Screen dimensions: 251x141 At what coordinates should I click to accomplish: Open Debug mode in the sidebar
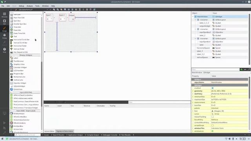click(4, 36)
